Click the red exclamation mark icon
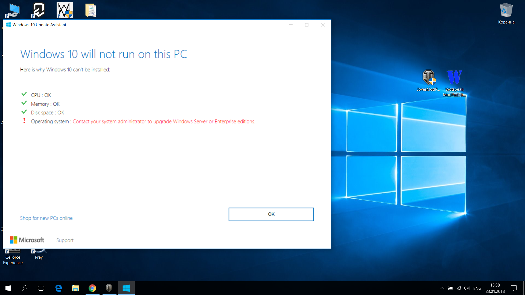The width and height of the screenshot is (525, 295). point(24,120)
